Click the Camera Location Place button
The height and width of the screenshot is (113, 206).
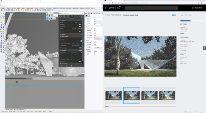[x=98, y=39]
